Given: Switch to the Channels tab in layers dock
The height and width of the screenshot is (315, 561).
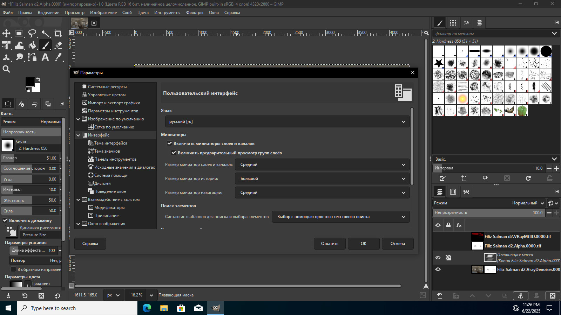Looking at the screenshot, I should [453, 192].
